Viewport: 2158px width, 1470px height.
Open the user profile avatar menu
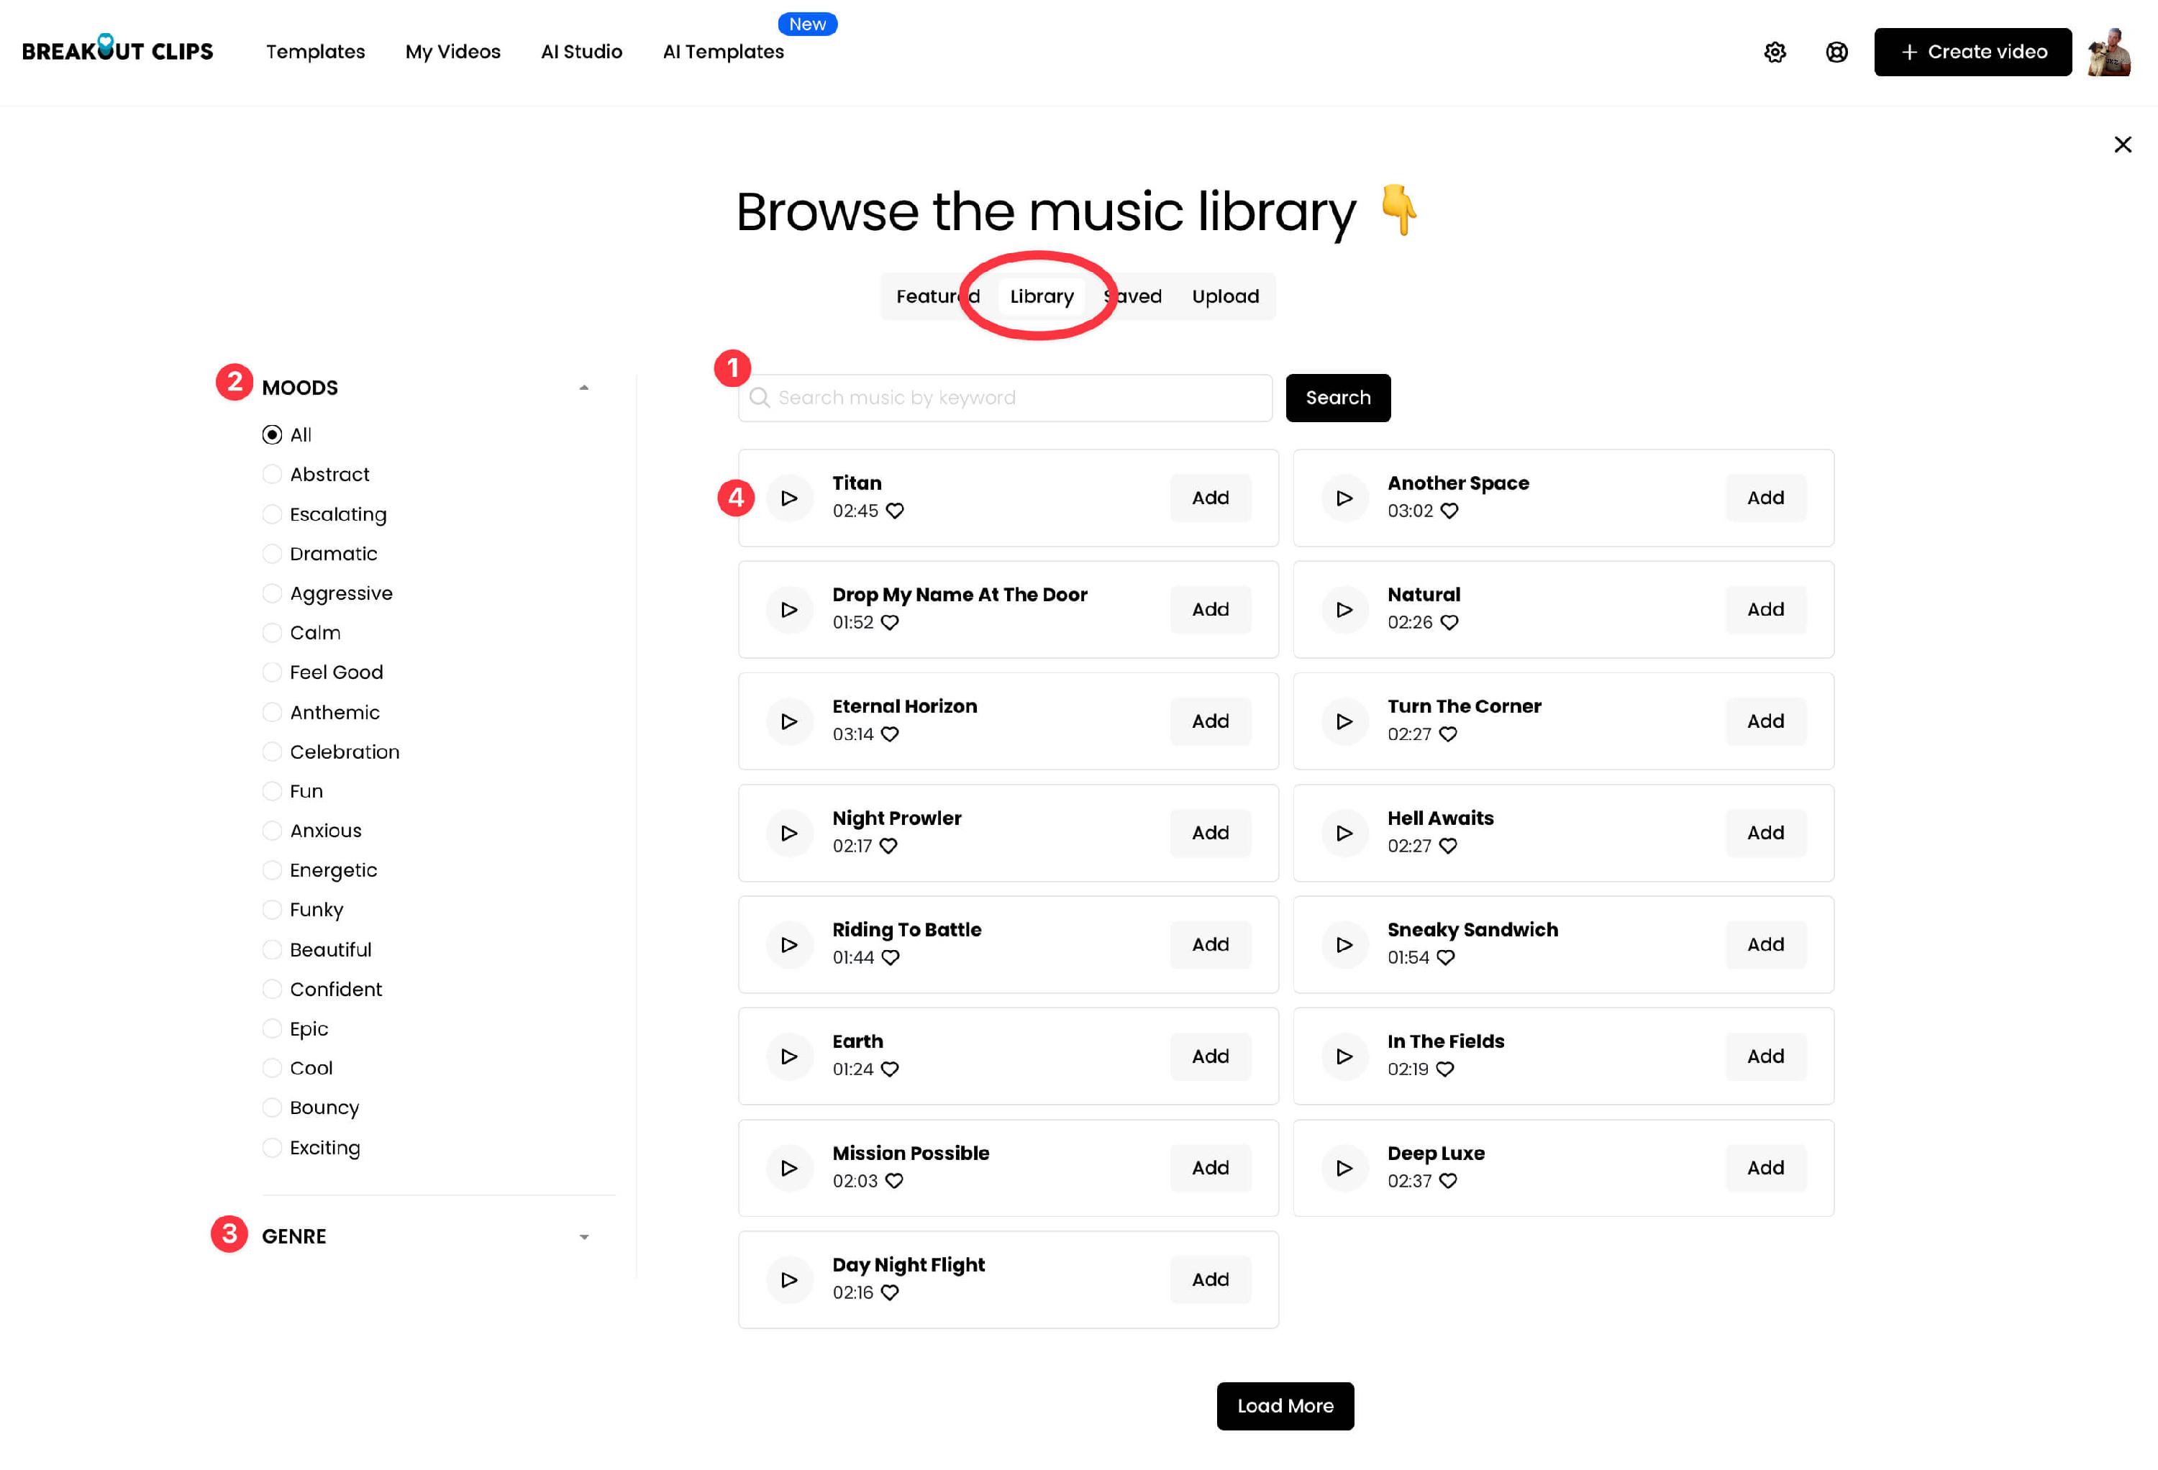click(2109, 52)
